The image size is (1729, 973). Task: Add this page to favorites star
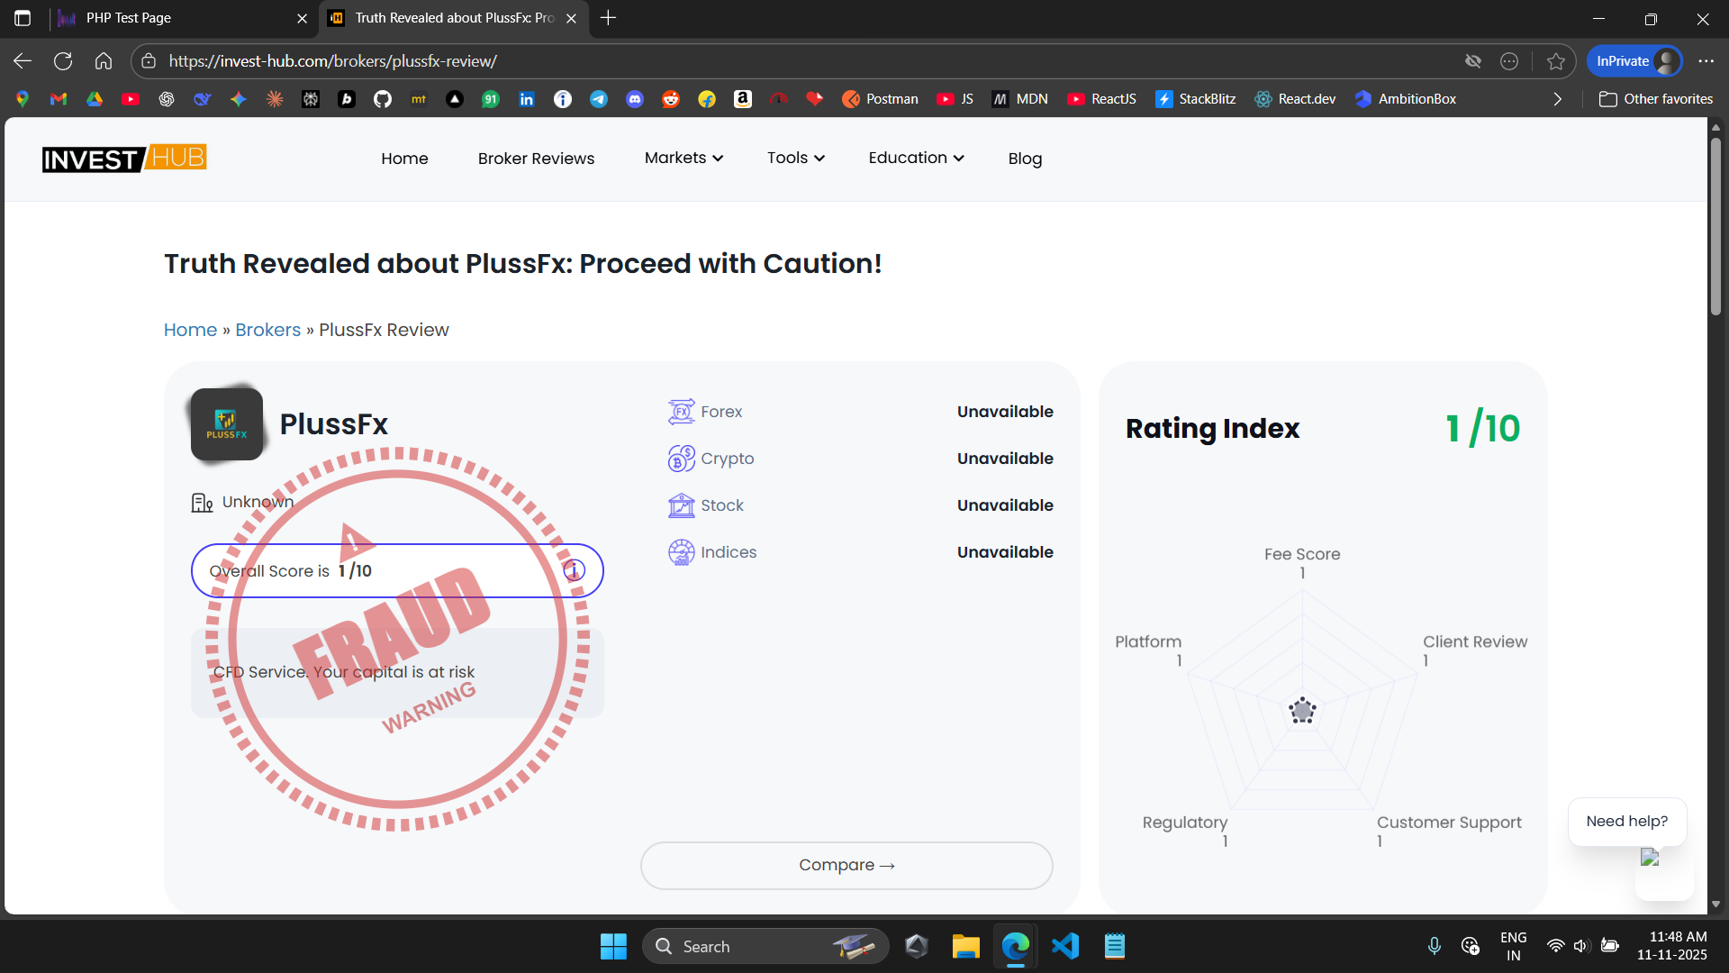tap(1556, 61)
